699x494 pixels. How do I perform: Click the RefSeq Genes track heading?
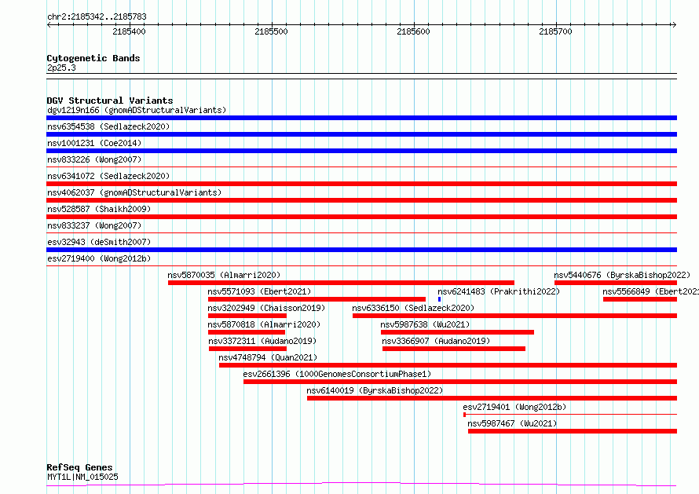79,467
